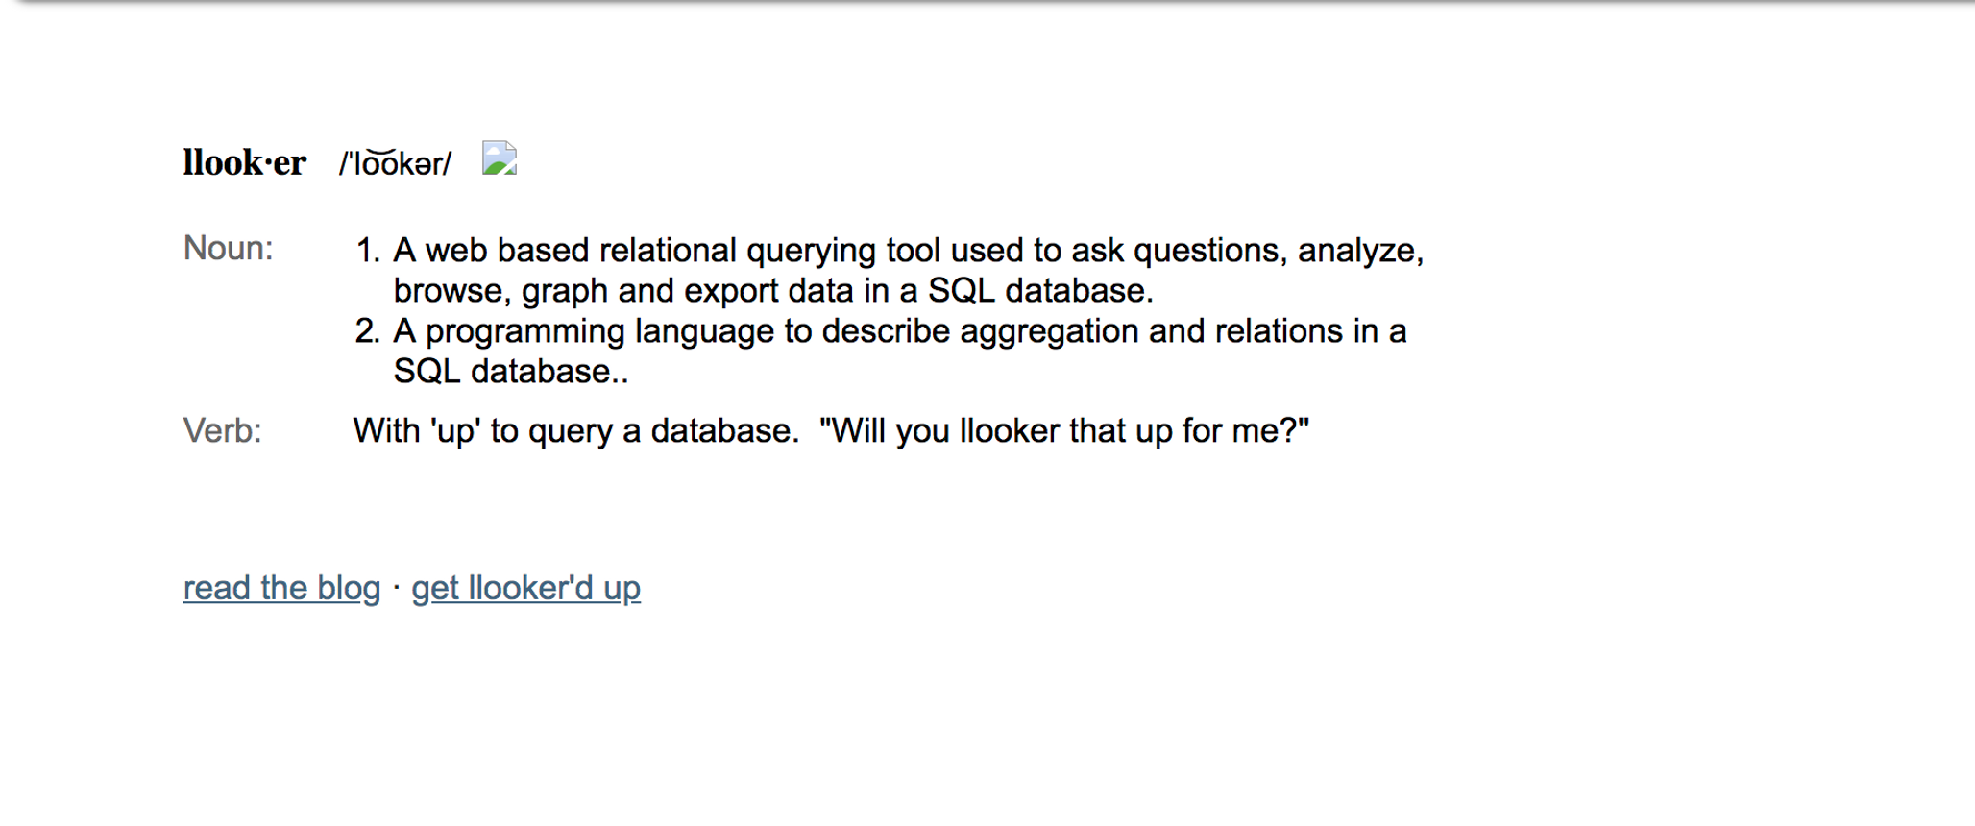The width and height of the screenshot is (1975, 826).
Task: Click "SQL database.." ending the second definition
Action: point(511,372)
